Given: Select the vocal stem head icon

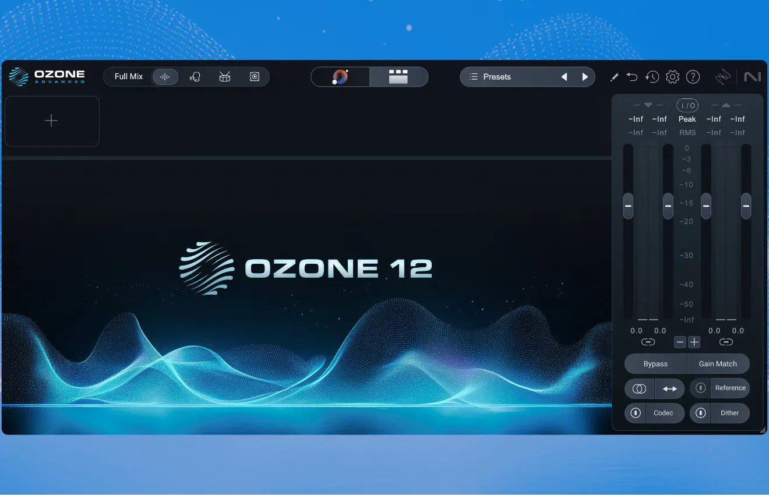Looking at the screenshot, I should 195,77.
